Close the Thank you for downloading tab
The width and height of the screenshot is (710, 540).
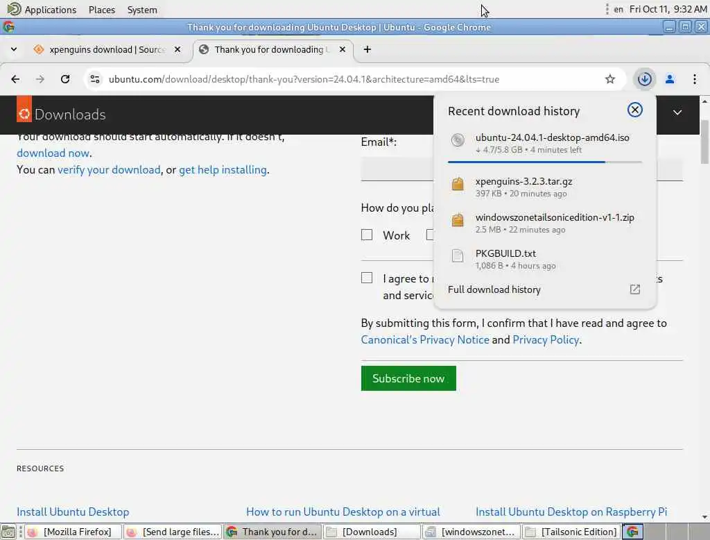click(x=343, y=49)
